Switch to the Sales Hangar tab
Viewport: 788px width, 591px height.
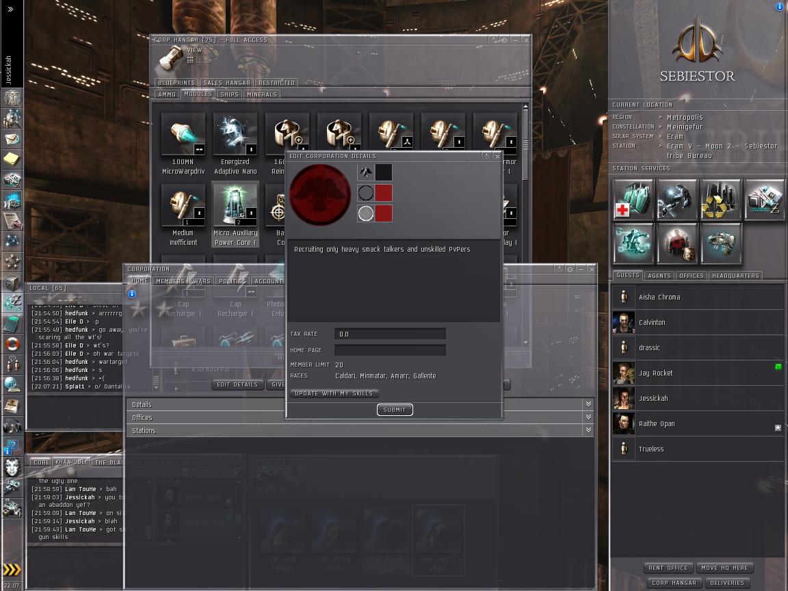(226, 82)
